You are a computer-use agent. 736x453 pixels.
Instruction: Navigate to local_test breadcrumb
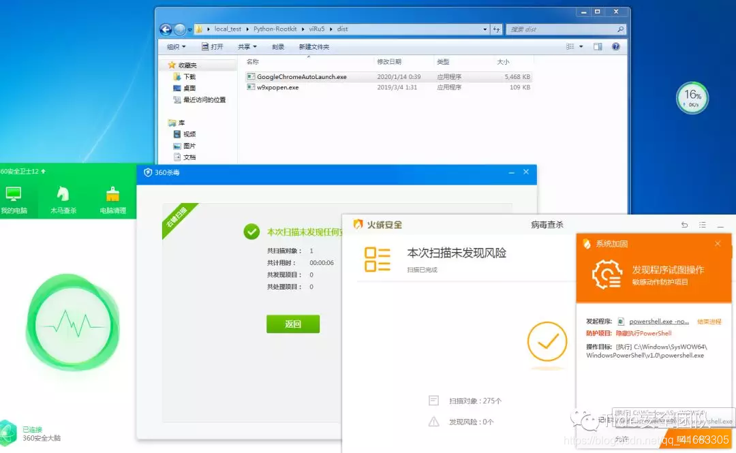pyautogui.click(x=228, y=29)
